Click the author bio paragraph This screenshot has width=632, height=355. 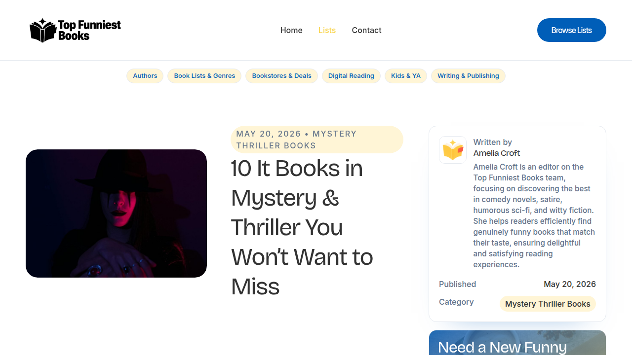tap(534, 215)
